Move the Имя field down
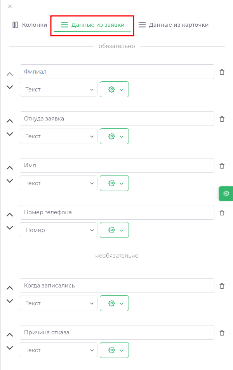 pos(10,181)
